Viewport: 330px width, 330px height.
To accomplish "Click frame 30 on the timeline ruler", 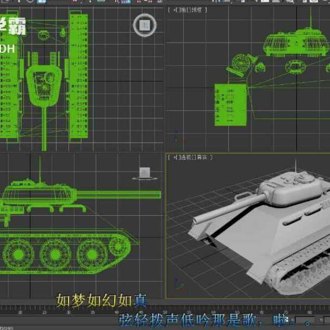I will (x=68, y=312).
